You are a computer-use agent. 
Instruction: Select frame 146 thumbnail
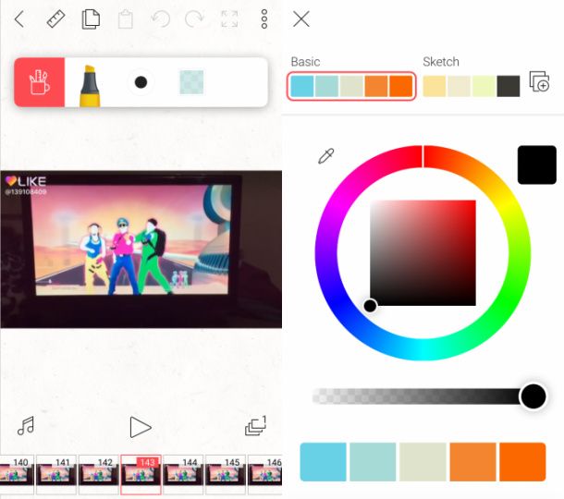tap(264, 474)
